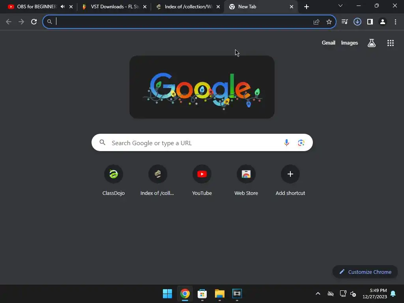Click the magnifier icon in the Google search box

point(102,142)
